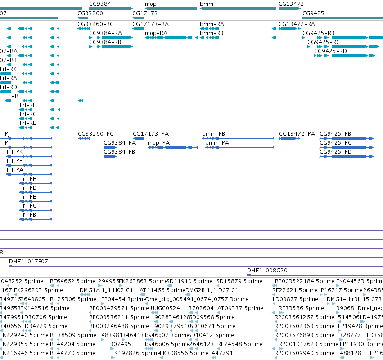Click the mop-RA transcript label

(156, 33)
